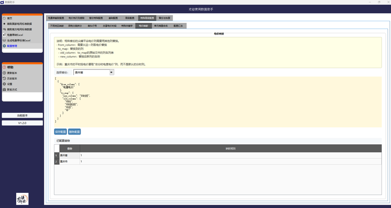
Task: Click the 删除配置 button
Action: click(x=74, y=131)
